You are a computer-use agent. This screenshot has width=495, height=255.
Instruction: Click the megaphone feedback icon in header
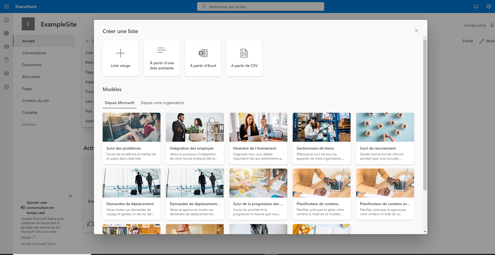click(476, 7)
